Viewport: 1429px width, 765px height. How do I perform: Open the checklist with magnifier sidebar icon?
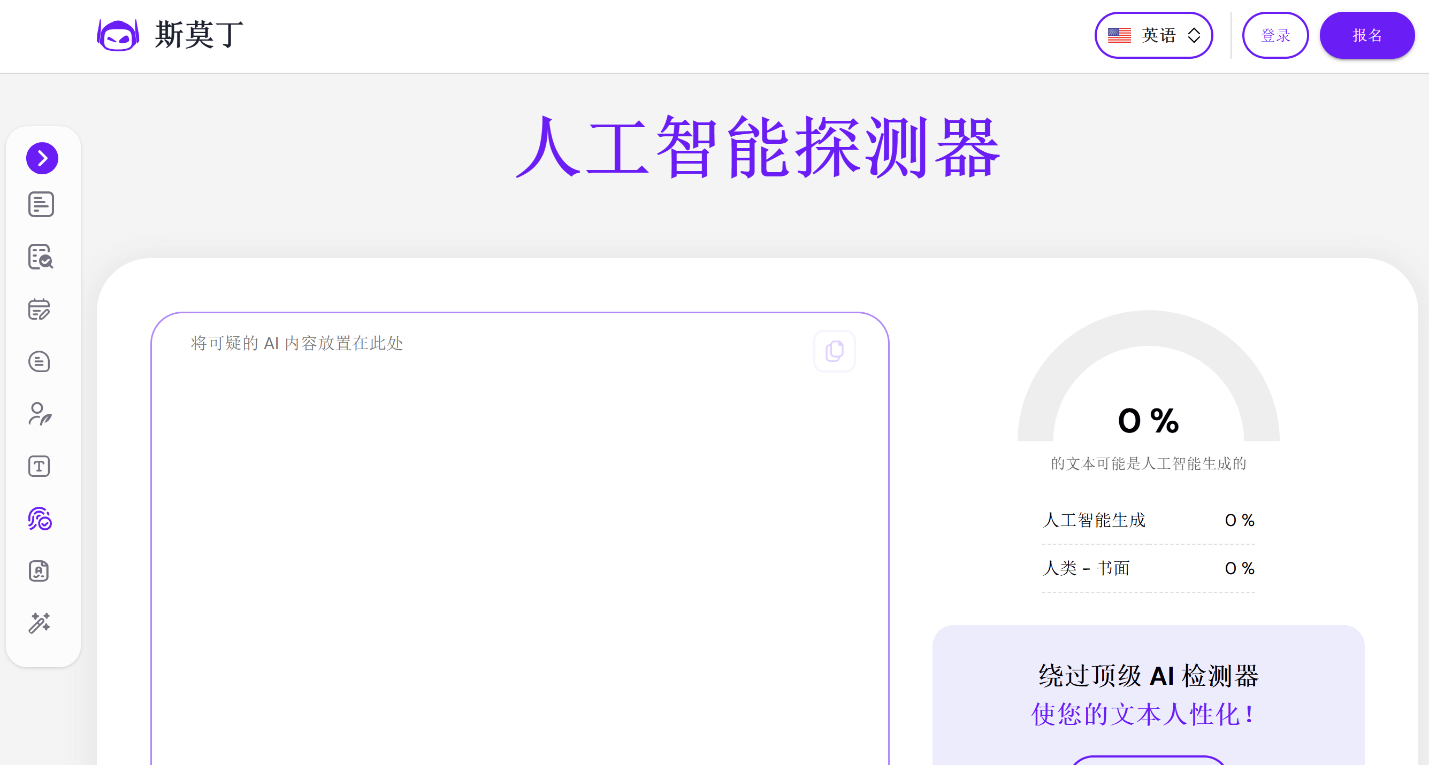tap(41, 257)
